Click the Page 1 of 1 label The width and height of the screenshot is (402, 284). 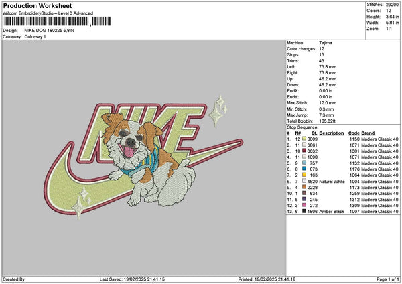coord(388,279)
